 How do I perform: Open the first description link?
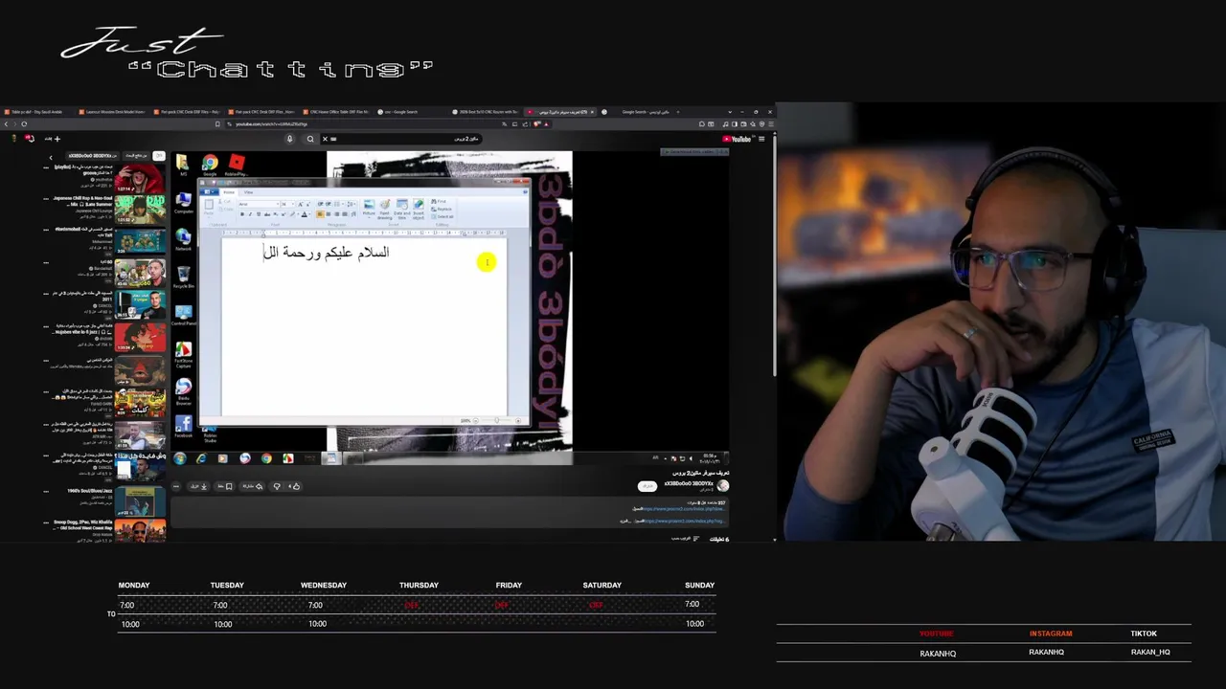(x=684, y=508)
